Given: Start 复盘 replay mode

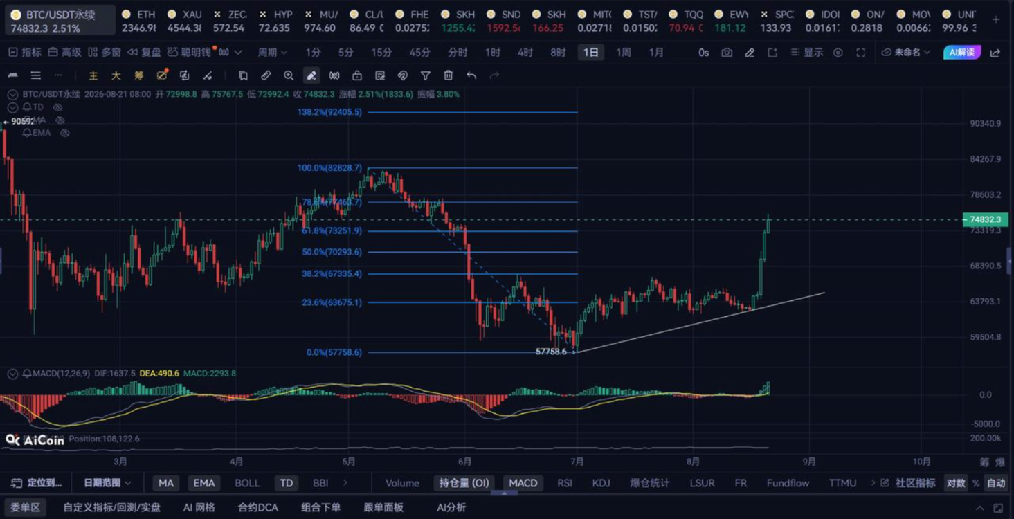Looking at the screenshot, I should (145, 53).
